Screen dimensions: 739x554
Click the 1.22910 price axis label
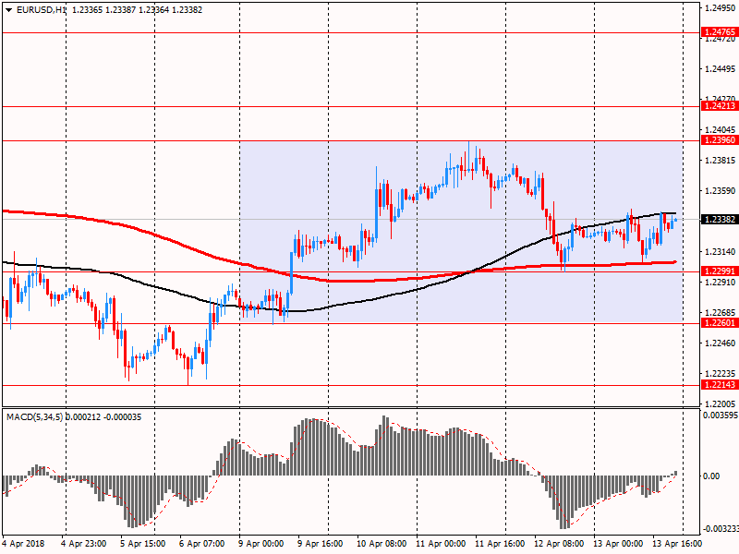coord(721,283)
